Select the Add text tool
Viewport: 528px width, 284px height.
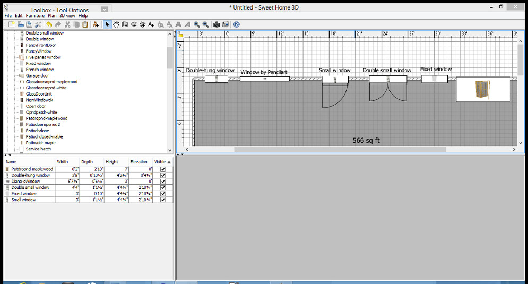[152, 24]
